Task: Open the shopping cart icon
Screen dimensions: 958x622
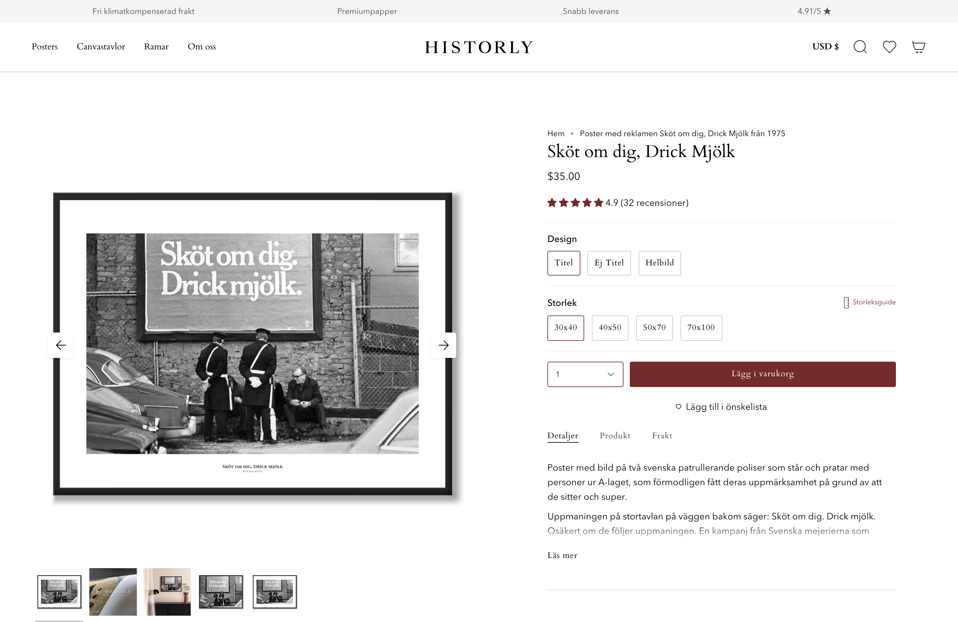Action: pyautogui.click(x=918, y=47)
